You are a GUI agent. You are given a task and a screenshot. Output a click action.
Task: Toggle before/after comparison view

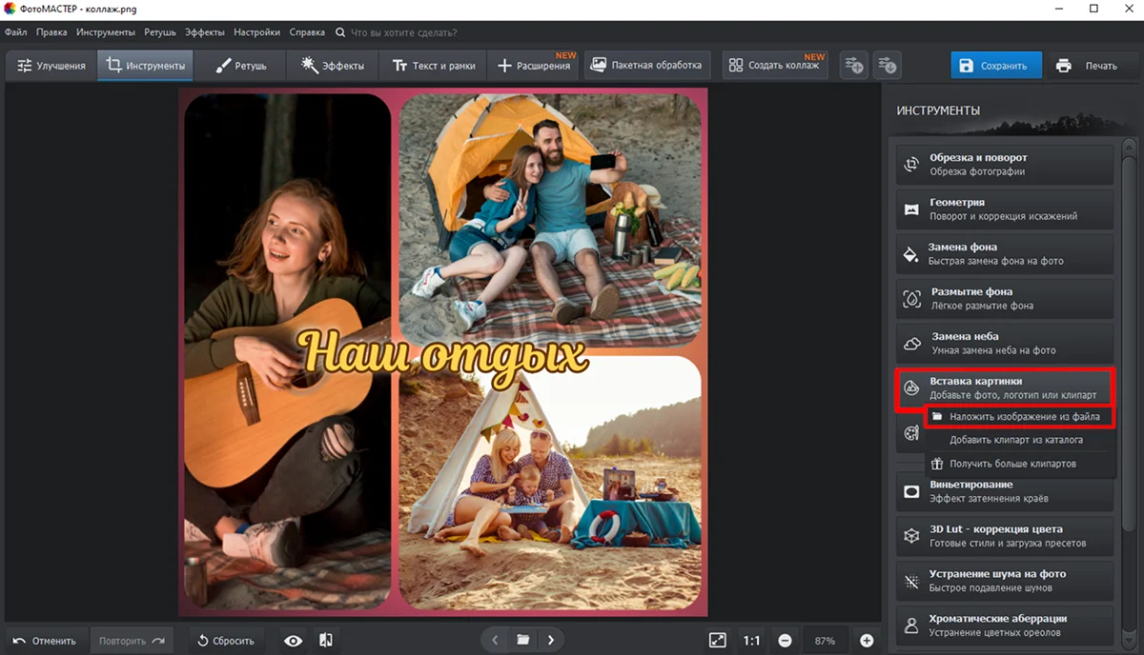pos(325,641)
